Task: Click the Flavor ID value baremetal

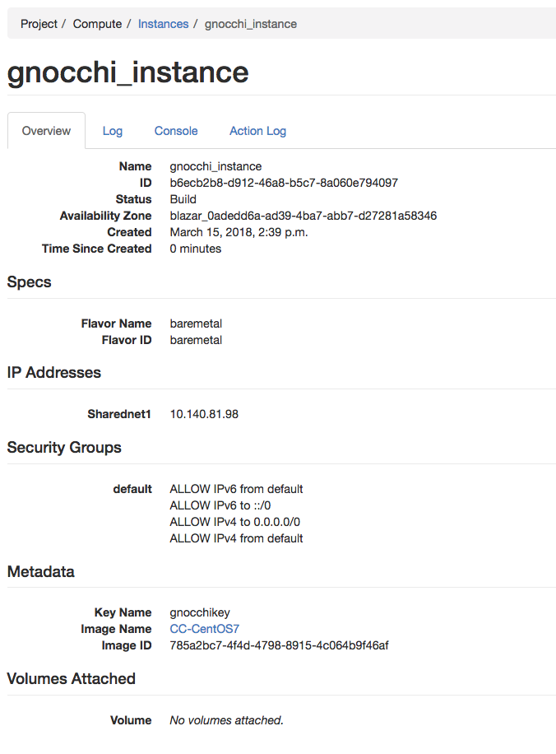Action: click(x=196, y=340)
